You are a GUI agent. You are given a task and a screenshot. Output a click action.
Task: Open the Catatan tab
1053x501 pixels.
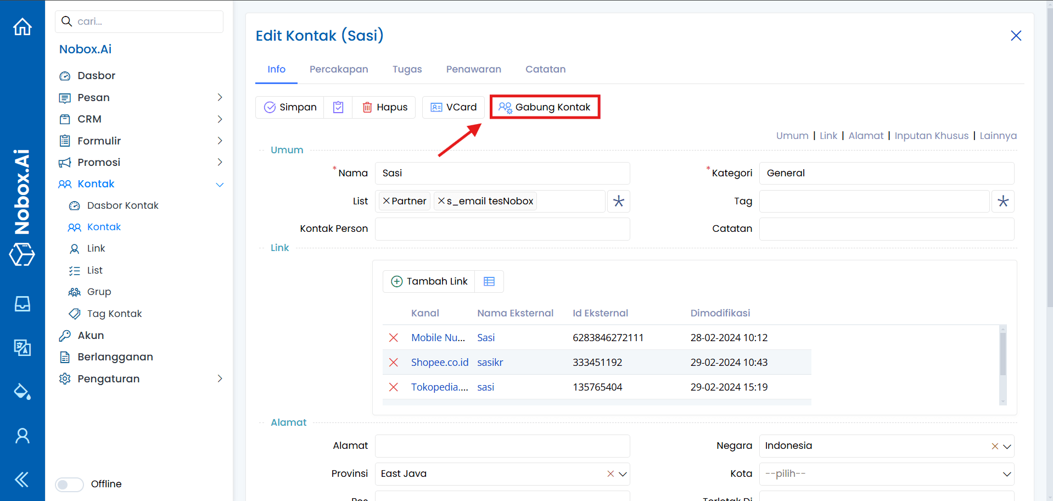coord(545,69)
